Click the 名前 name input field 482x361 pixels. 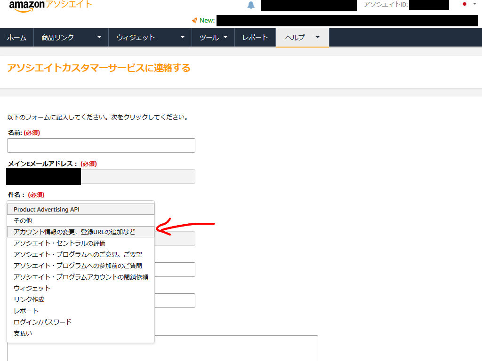click(101, 145)
